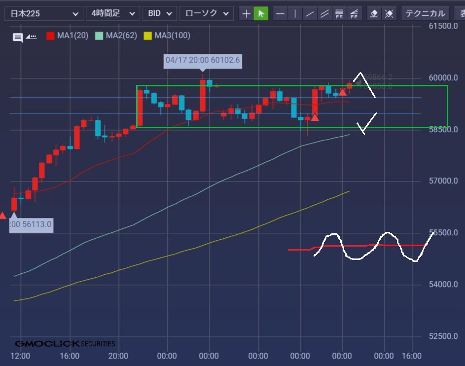Expand the BID price type dropdown
465x366 pixels.
[159, 13]
